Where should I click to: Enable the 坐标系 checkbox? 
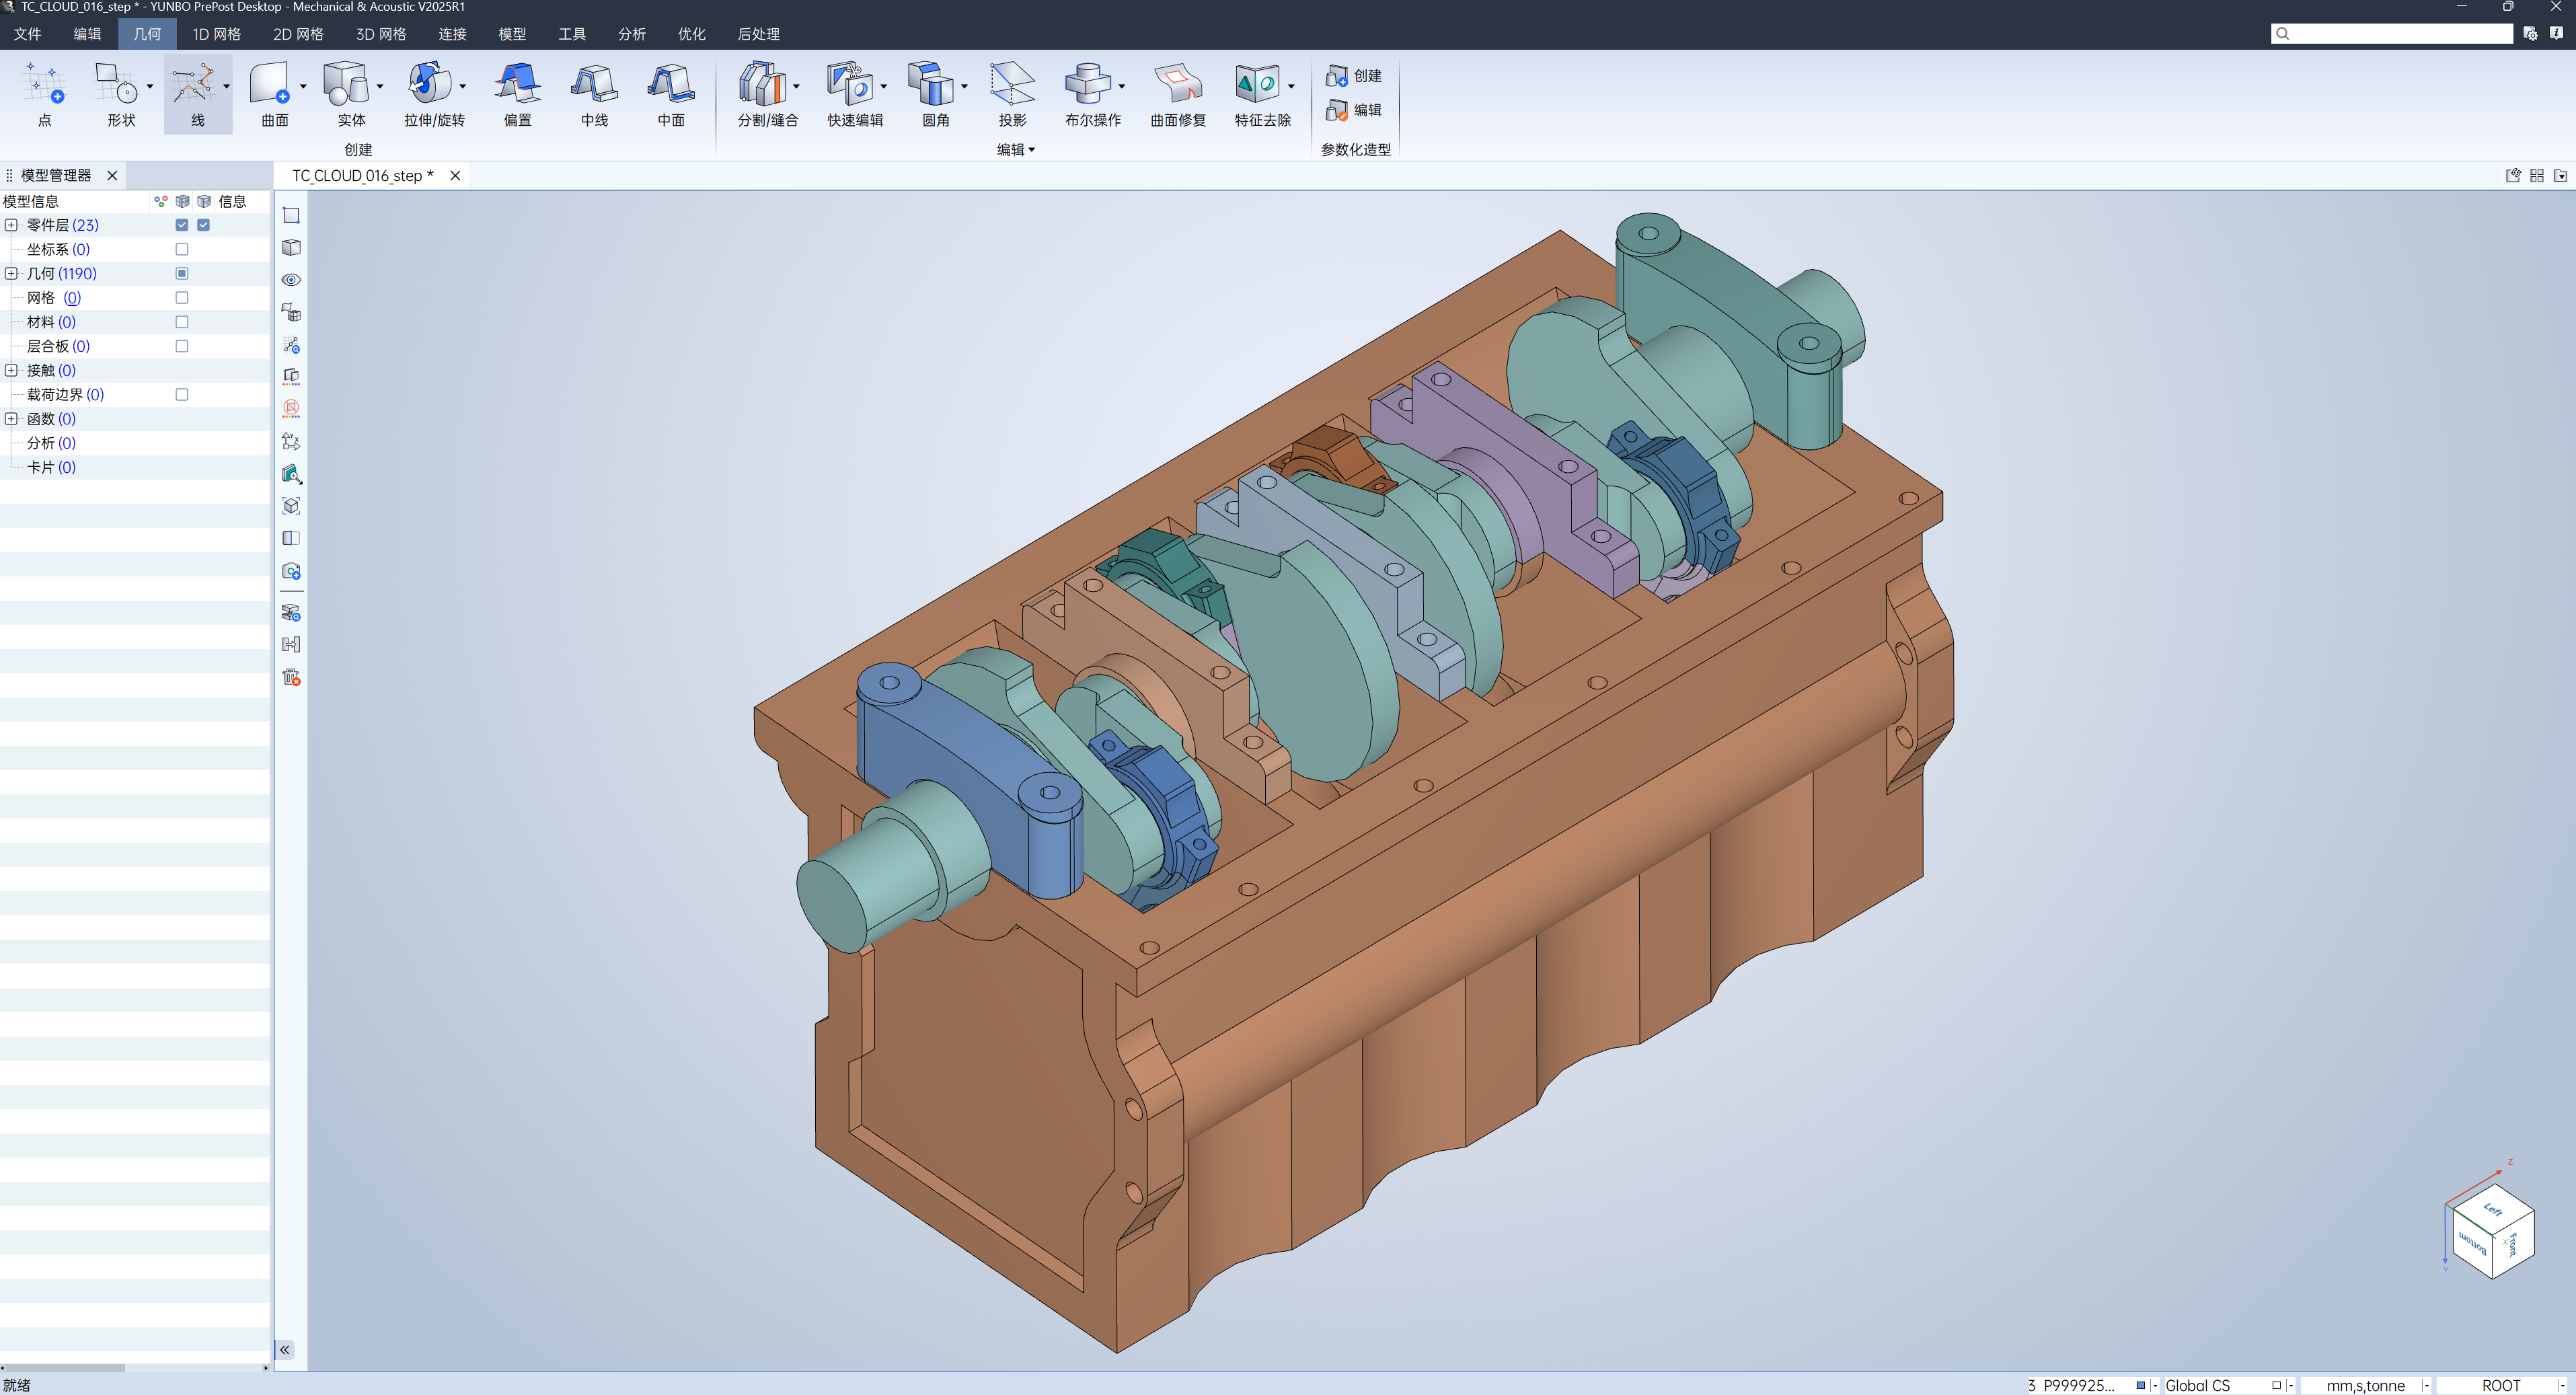click(182, 249)
